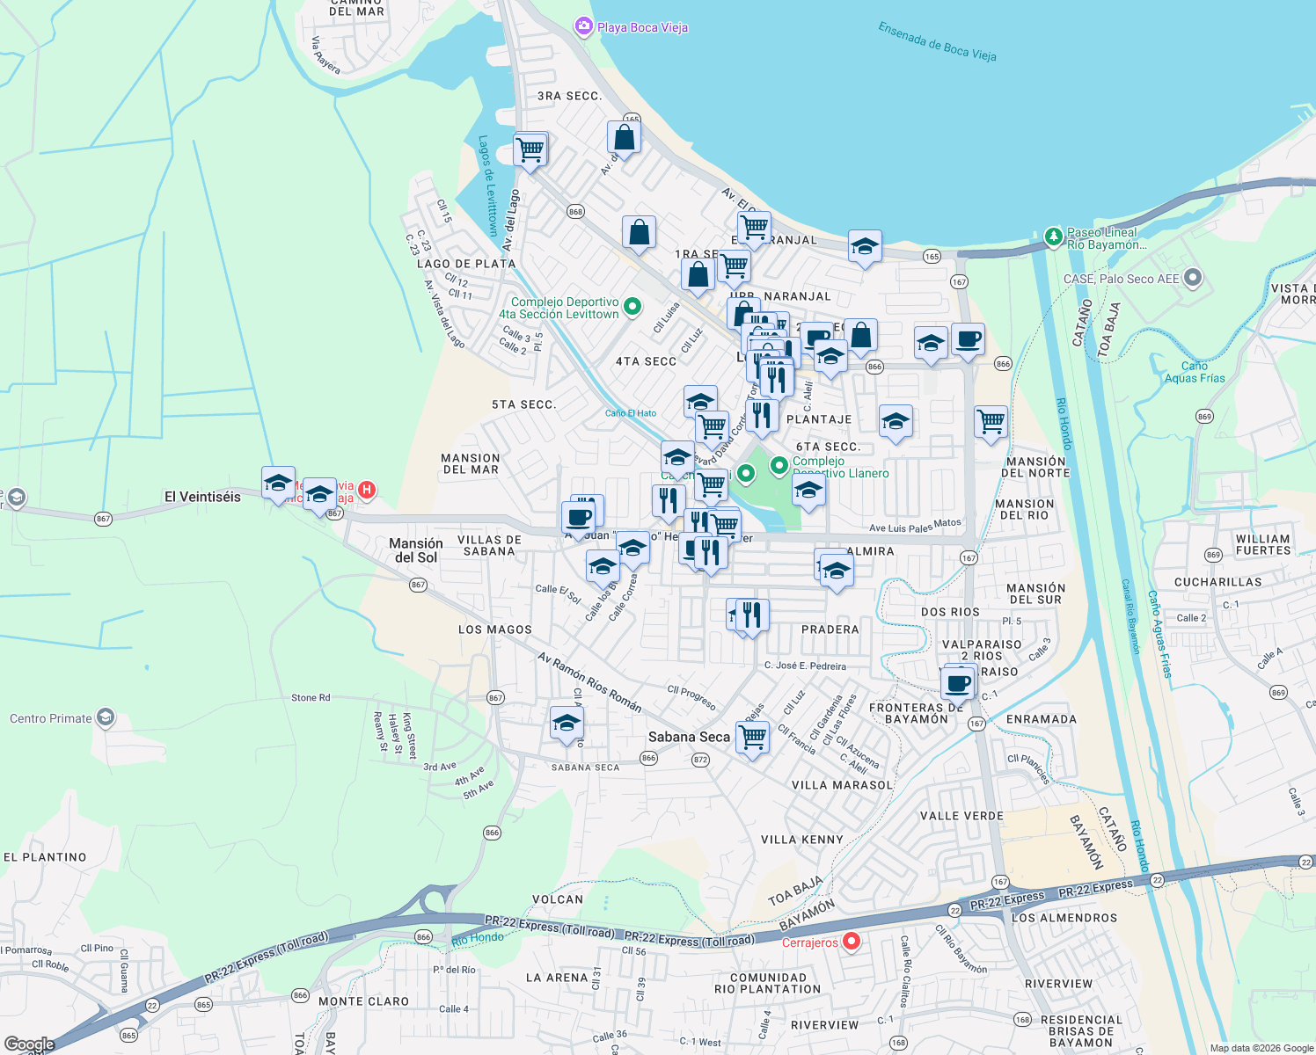
Task: Click the WILLIAM FUERTES neighborhood label
Action: [1263, 544]
